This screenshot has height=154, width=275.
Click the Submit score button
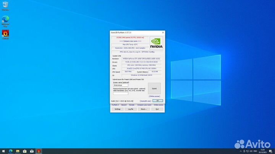[x=154, y=89]
